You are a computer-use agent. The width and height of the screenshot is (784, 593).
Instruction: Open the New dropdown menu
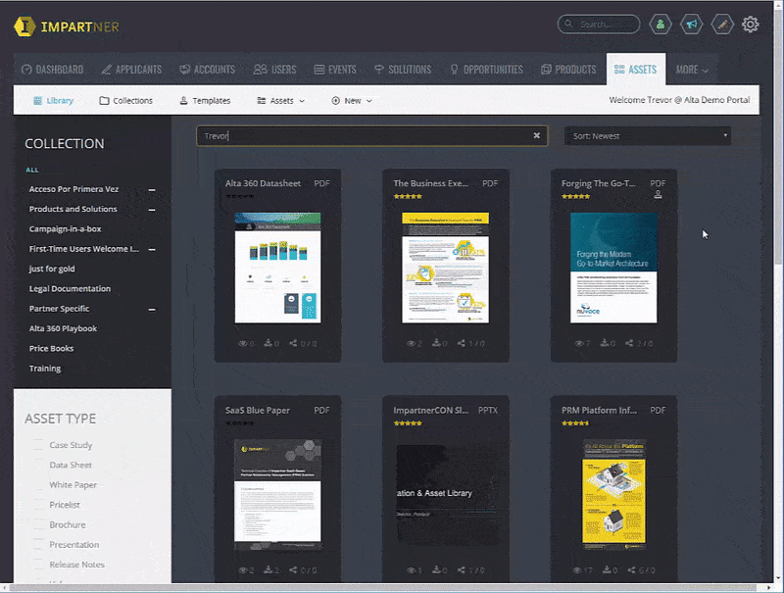[x=352, y=101]
